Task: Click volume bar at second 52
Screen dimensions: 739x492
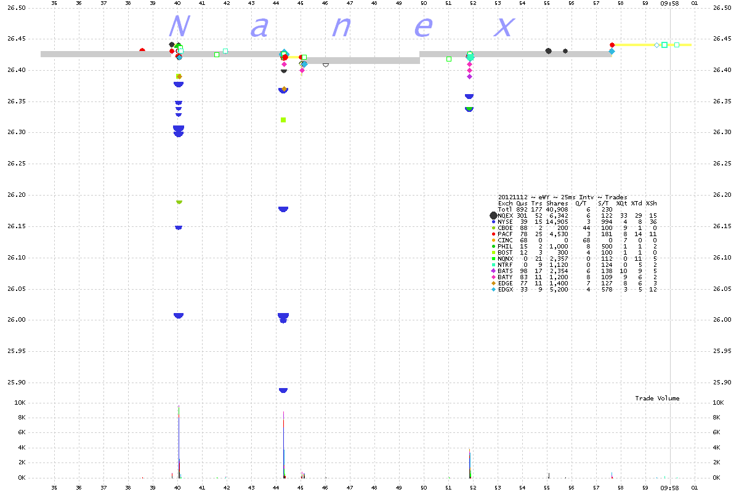Action: pos(469,463)
